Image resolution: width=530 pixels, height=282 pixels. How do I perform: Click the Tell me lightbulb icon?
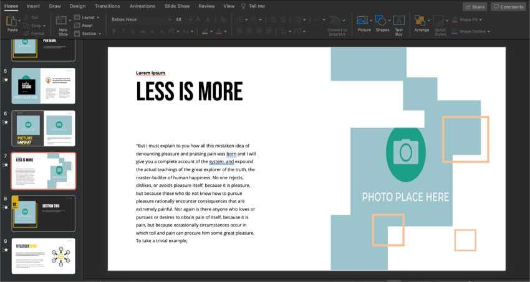pyautogui.click(x=244, y=6)
